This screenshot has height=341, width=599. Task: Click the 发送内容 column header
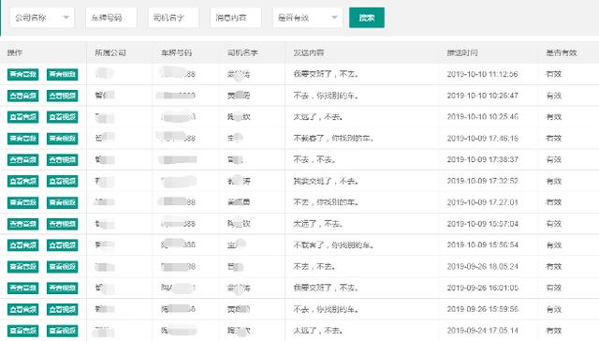tap(309, 52)
